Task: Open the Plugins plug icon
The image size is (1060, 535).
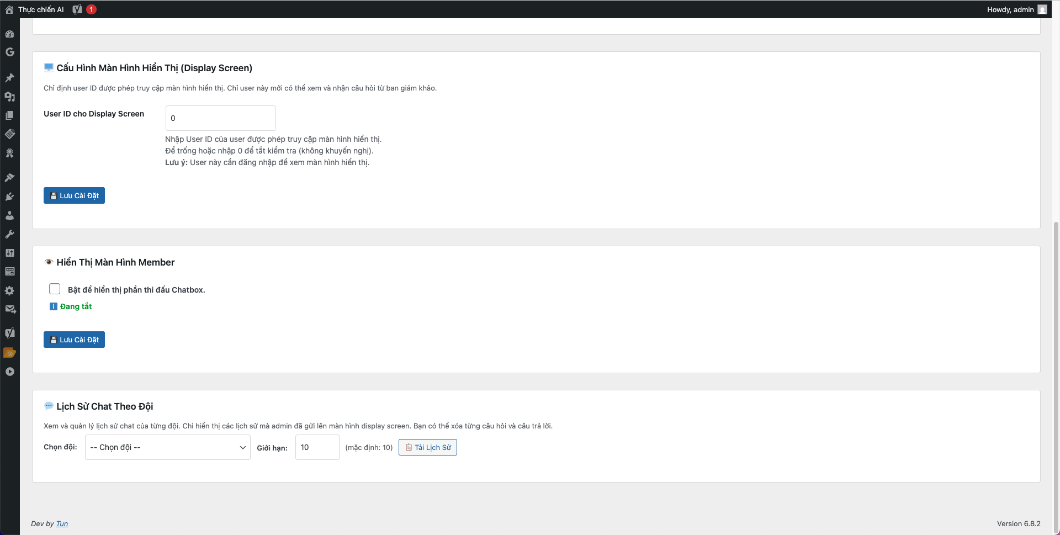Action: 9,197
